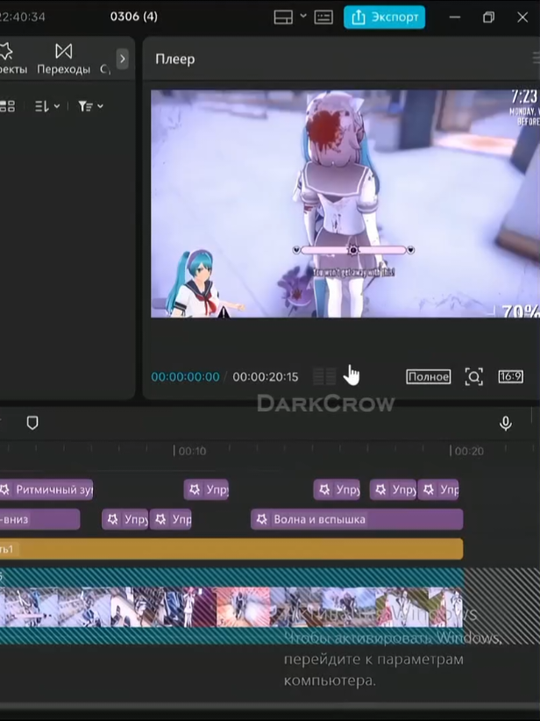Click the timeline grid guide icon
Image resolution: width=540 pixels, height=721 pixels.
324,376
